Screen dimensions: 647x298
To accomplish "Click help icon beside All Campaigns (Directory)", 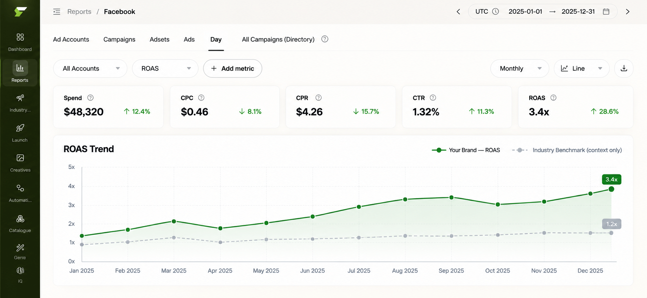I will [325, 39].
